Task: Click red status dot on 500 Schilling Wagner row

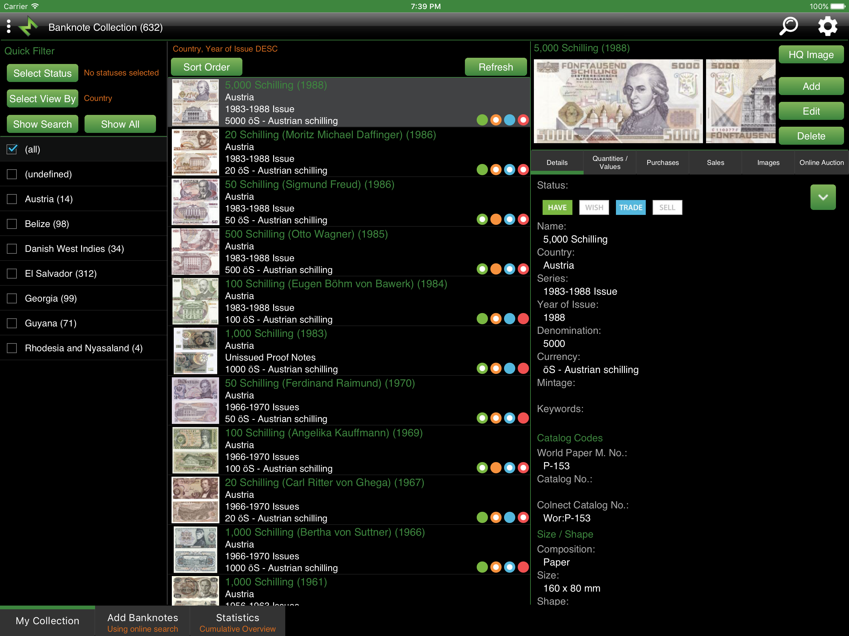Action: point(523,269)
